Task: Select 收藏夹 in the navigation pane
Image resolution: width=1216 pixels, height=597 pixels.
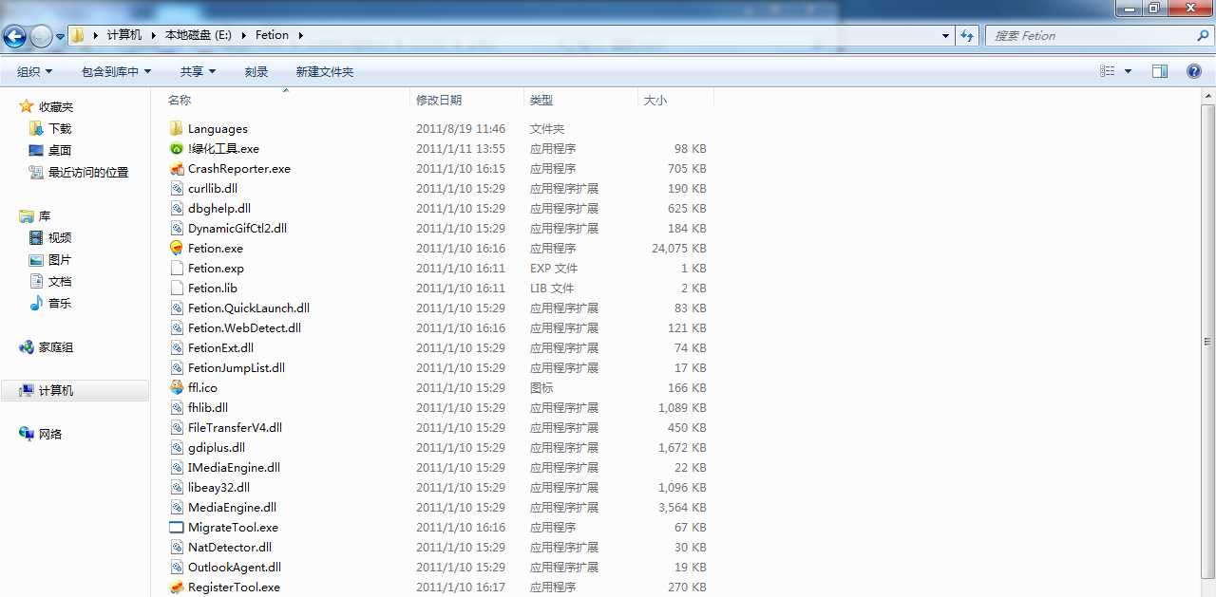Action: tap(55, 106)
